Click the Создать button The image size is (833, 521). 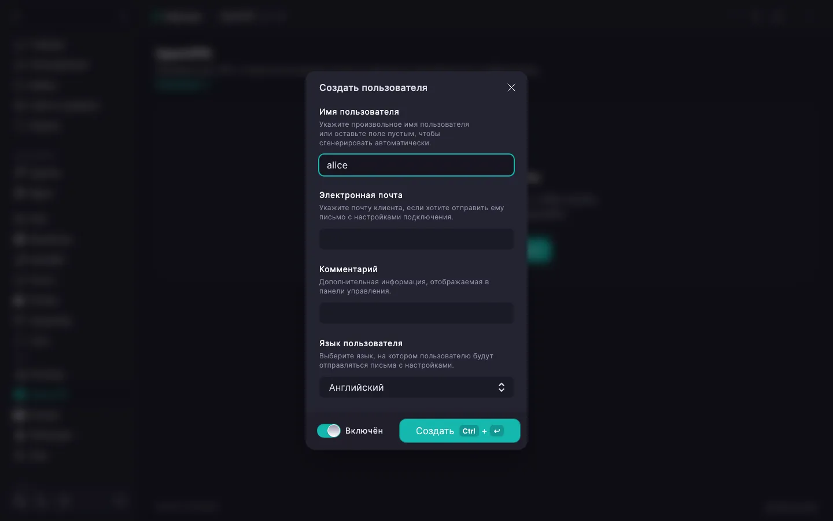pyautogui.click(x=460, y=431)
